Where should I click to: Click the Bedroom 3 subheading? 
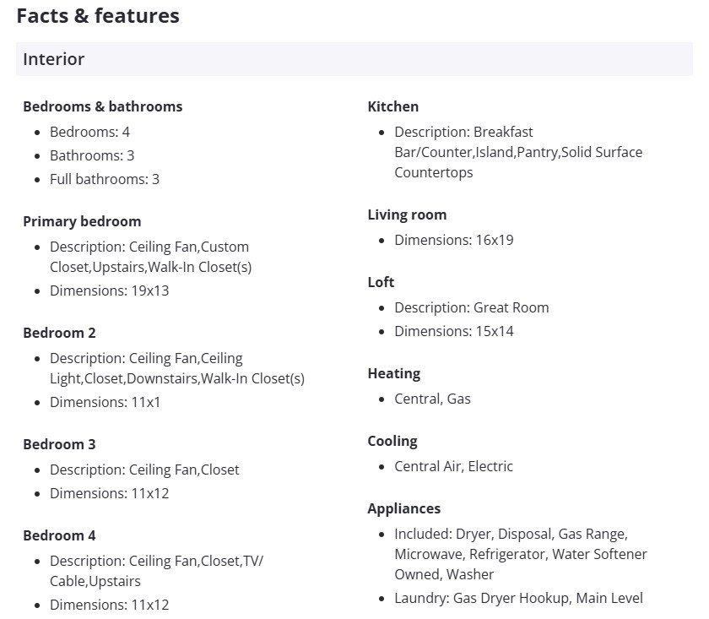59,444
